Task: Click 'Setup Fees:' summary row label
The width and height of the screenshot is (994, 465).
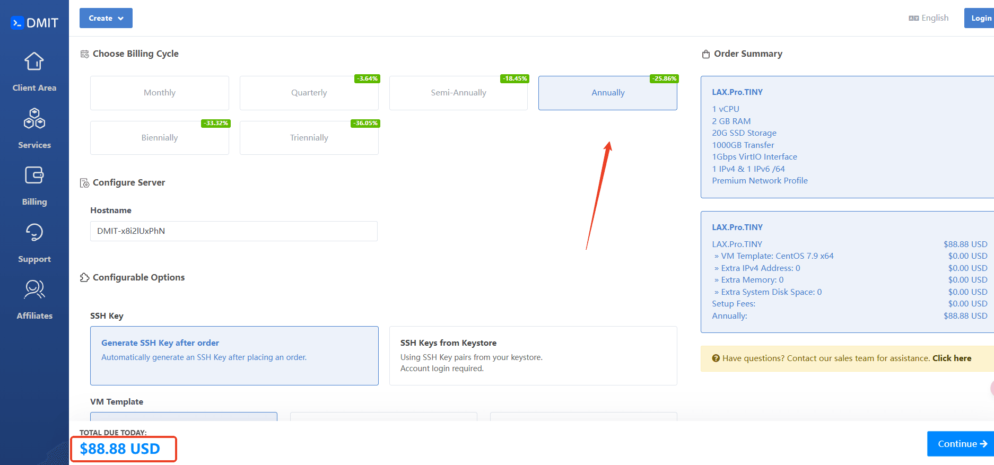Action: (734, 304)
